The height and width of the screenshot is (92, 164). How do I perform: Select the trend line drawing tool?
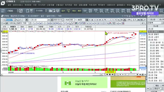tap(33, 23)
